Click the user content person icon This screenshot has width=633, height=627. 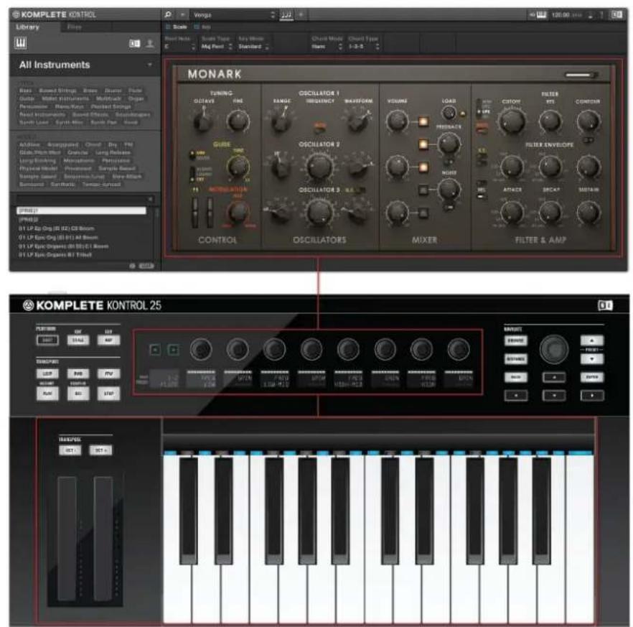coord(150,43)
